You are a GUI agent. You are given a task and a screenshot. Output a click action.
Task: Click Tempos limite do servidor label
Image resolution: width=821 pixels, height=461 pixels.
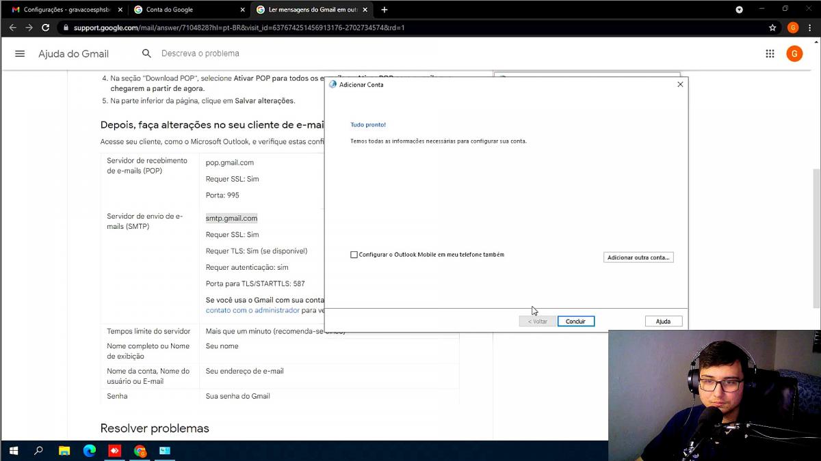pyautogui.click(x=148, y=331)
